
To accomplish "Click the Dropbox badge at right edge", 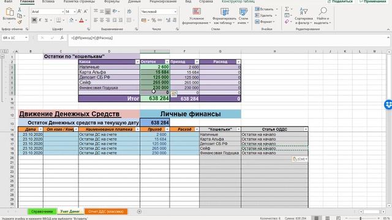I will tap(388, 105).
